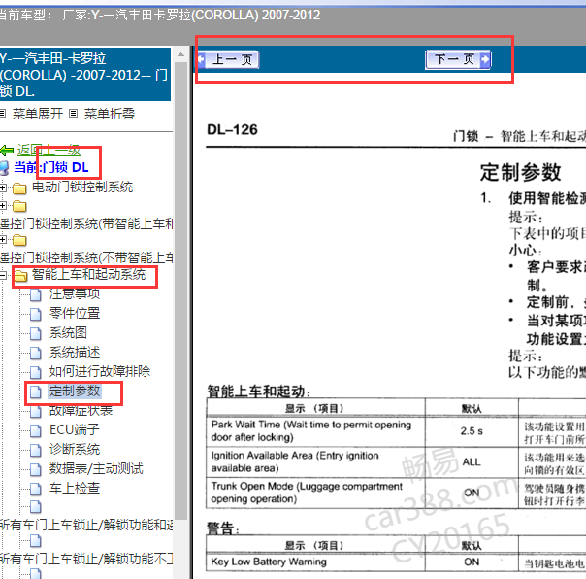The image size is (586, 579).
Task: Click the 定制参数 document heading
Action: pyautogui.click(x=520, y=172)
